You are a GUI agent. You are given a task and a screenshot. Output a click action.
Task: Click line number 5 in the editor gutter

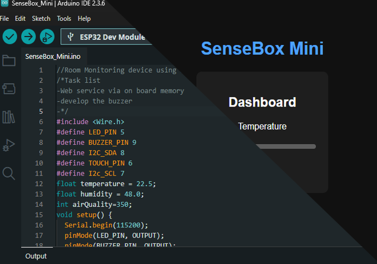(41, 111)
